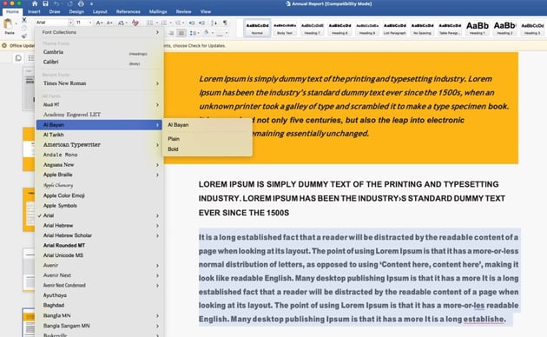Decrease paragraph indent
The width and height of the screenshot is (547, 337).
pos(192,23)
